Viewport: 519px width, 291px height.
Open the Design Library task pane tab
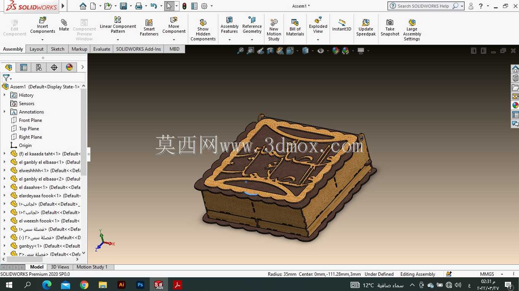[x=515, y=78]
